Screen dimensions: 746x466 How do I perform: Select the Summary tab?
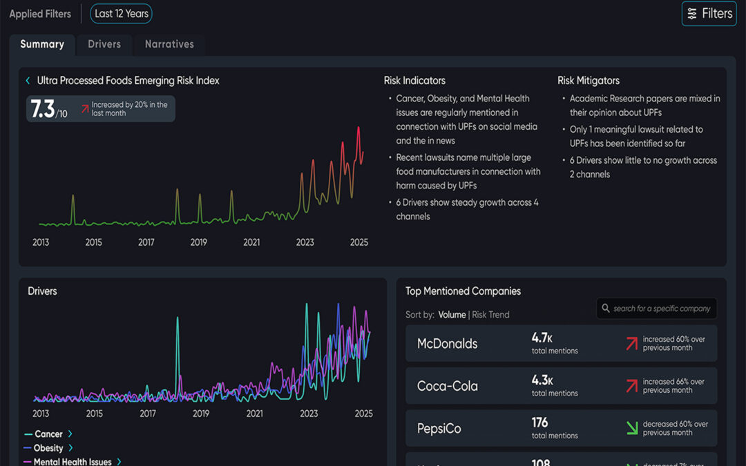[42, 44]
